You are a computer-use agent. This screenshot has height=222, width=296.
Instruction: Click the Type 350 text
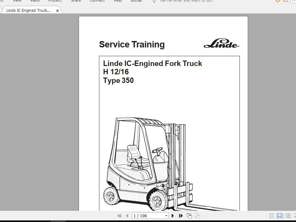(118, 80)
